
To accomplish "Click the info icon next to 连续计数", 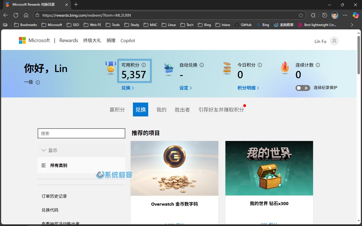I will (318, 65).
